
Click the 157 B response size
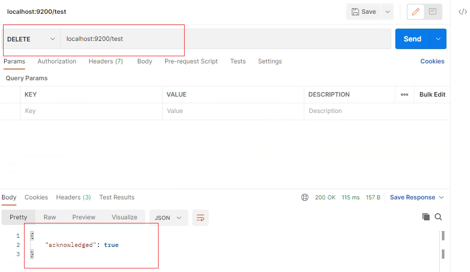click(373, 197)
